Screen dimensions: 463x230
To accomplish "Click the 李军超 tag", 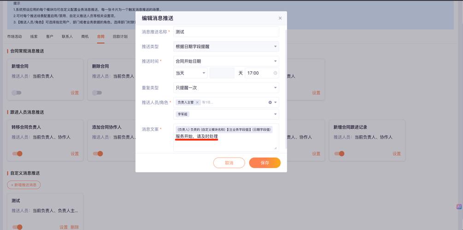I will 182,114.
